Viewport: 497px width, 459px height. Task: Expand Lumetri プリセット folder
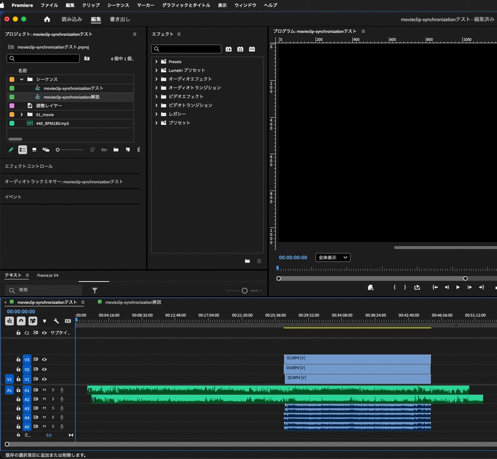(156, 70)
